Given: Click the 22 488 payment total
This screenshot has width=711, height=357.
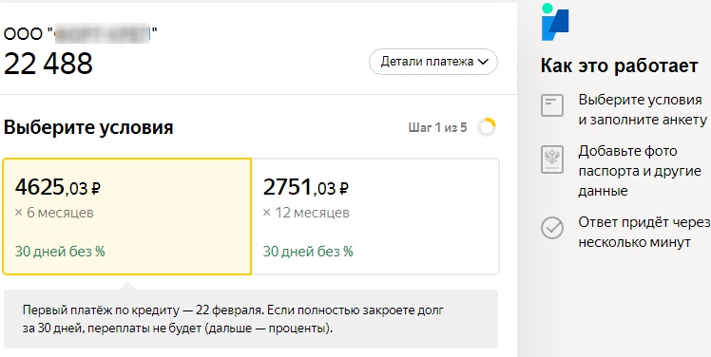Looking at the screenshot, I should (x=48, y=64).
